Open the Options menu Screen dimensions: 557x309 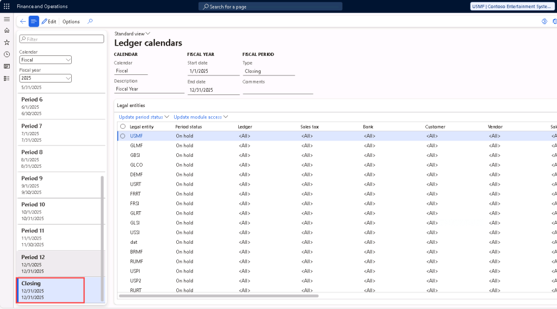[71, 22]
